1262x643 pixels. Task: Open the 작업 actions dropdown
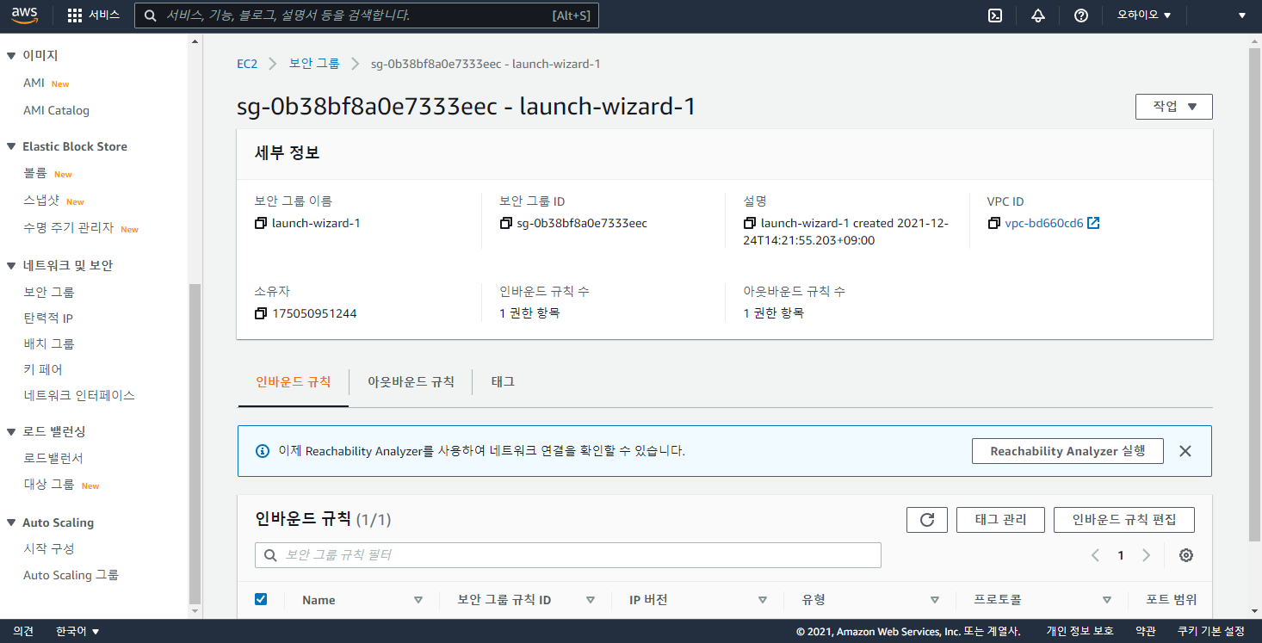[x=1174, y=107]
